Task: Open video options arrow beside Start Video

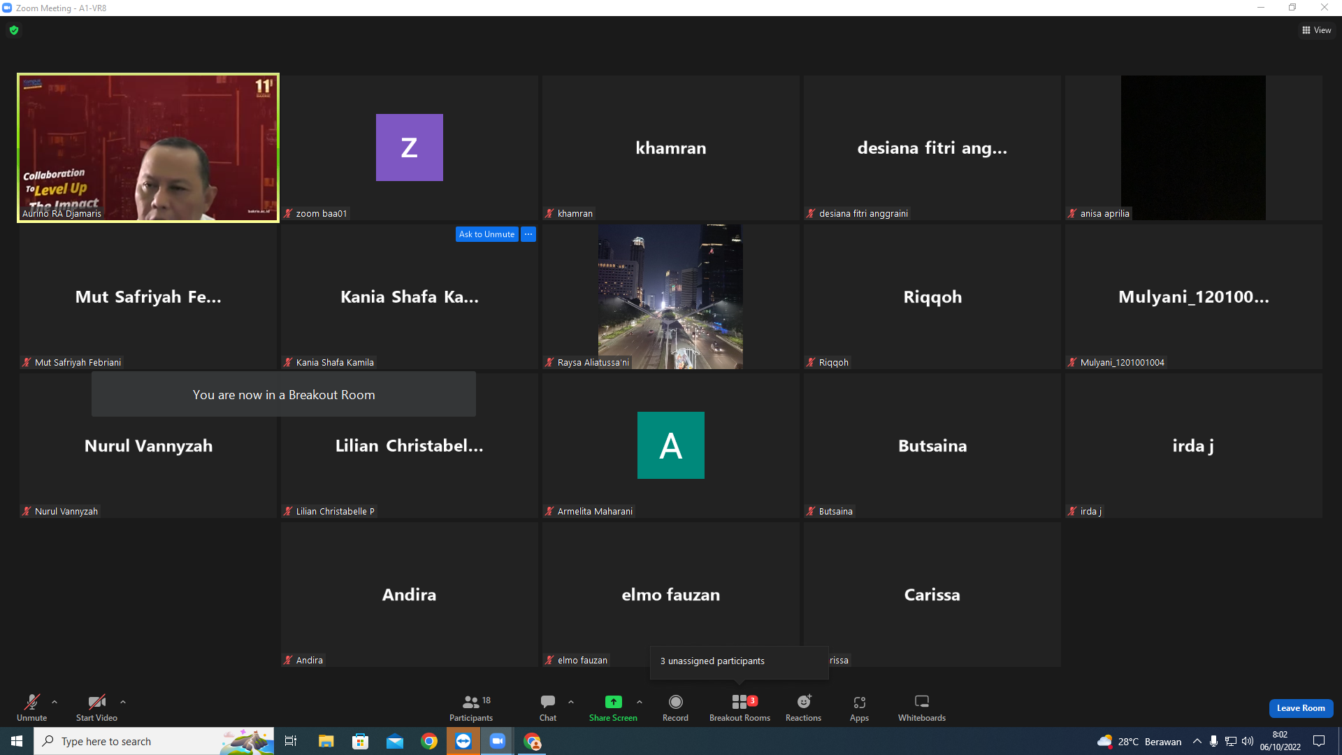Action: click(x=123, y=702)
